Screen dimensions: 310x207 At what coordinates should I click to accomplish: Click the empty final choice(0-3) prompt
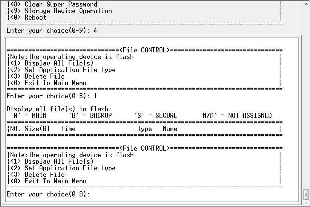tap(48, 194)
